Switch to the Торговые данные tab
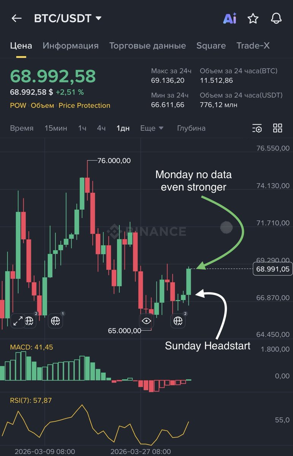 coord(147,46)
